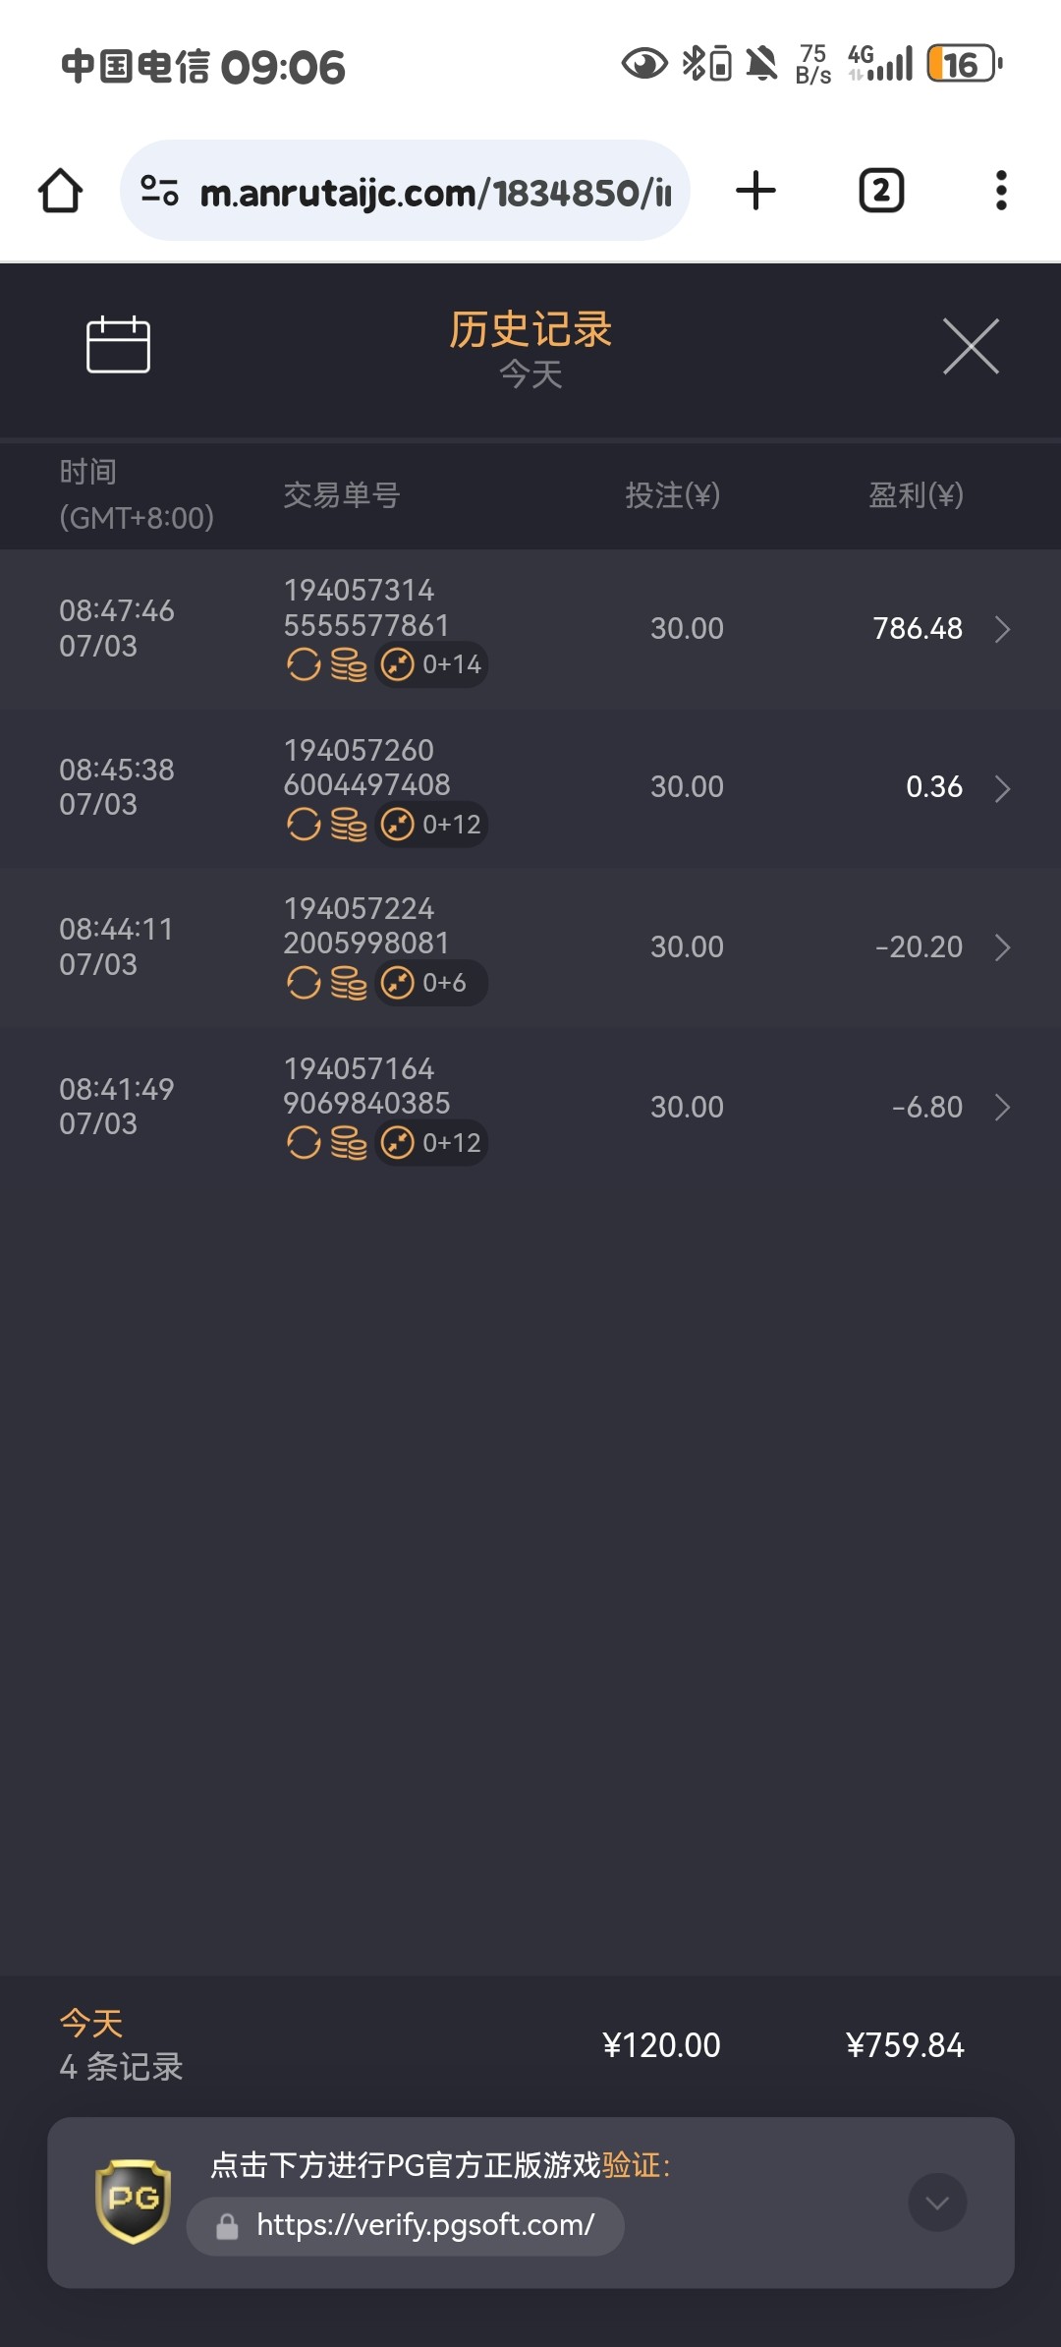
Task: Click the PG shield logo
Action: [x=134, y=2201]
